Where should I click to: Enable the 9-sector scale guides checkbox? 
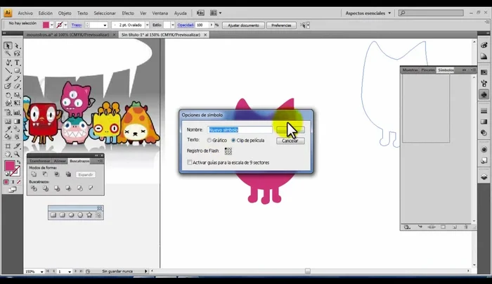[190, 162]
